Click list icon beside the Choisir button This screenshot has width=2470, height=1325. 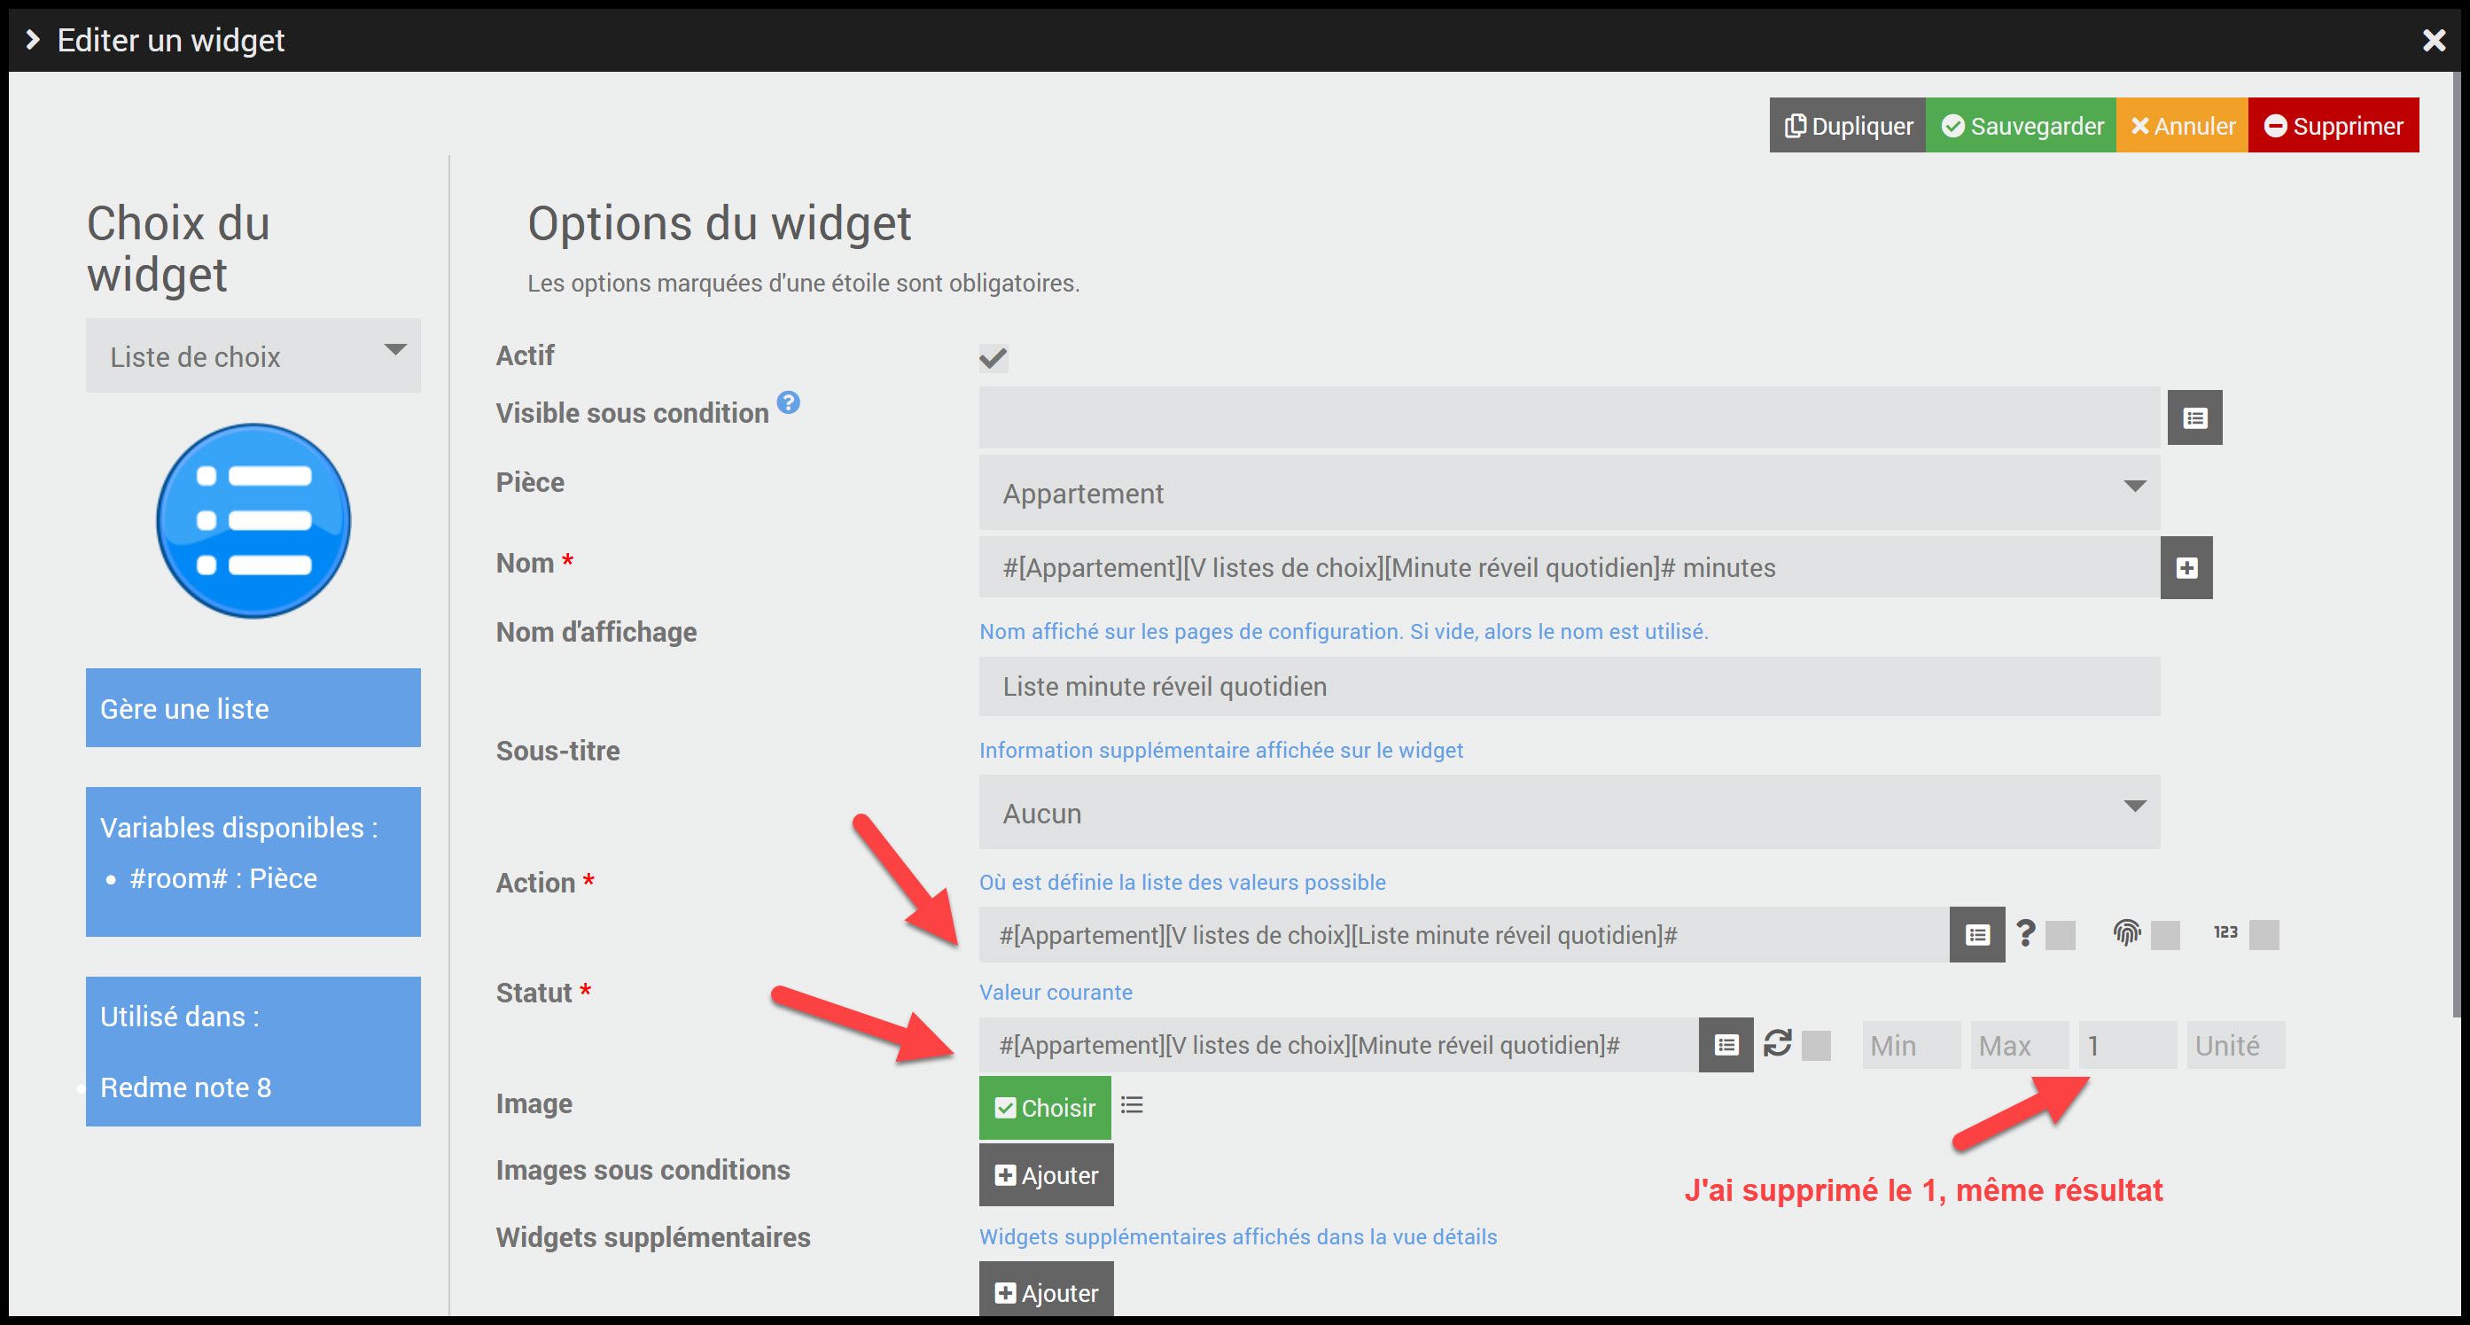(1132, 1105)
